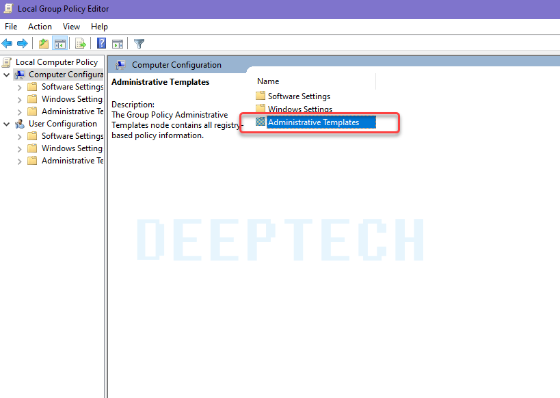Open the Help menu
Viewport: 560px width, 398px height.
pyautogui.click(x=99, y=27)
